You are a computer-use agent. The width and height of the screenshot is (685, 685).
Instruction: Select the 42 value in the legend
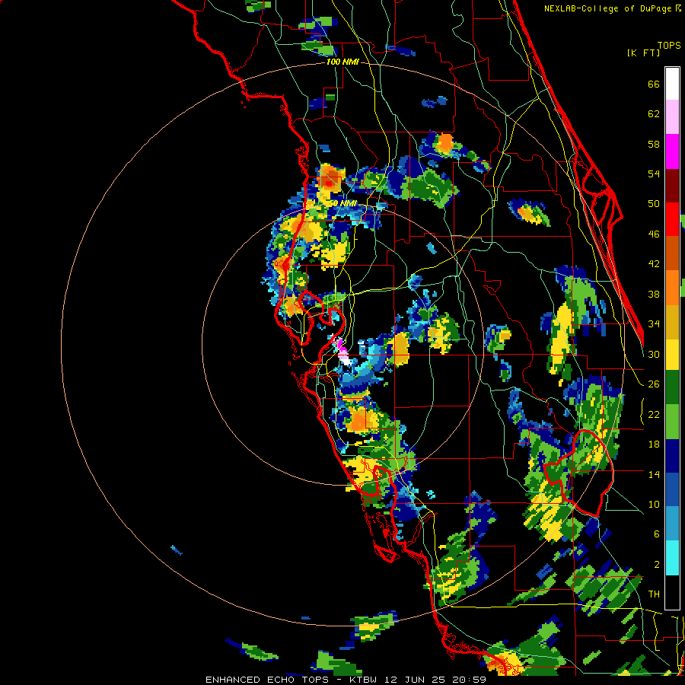tap(654, 264)
